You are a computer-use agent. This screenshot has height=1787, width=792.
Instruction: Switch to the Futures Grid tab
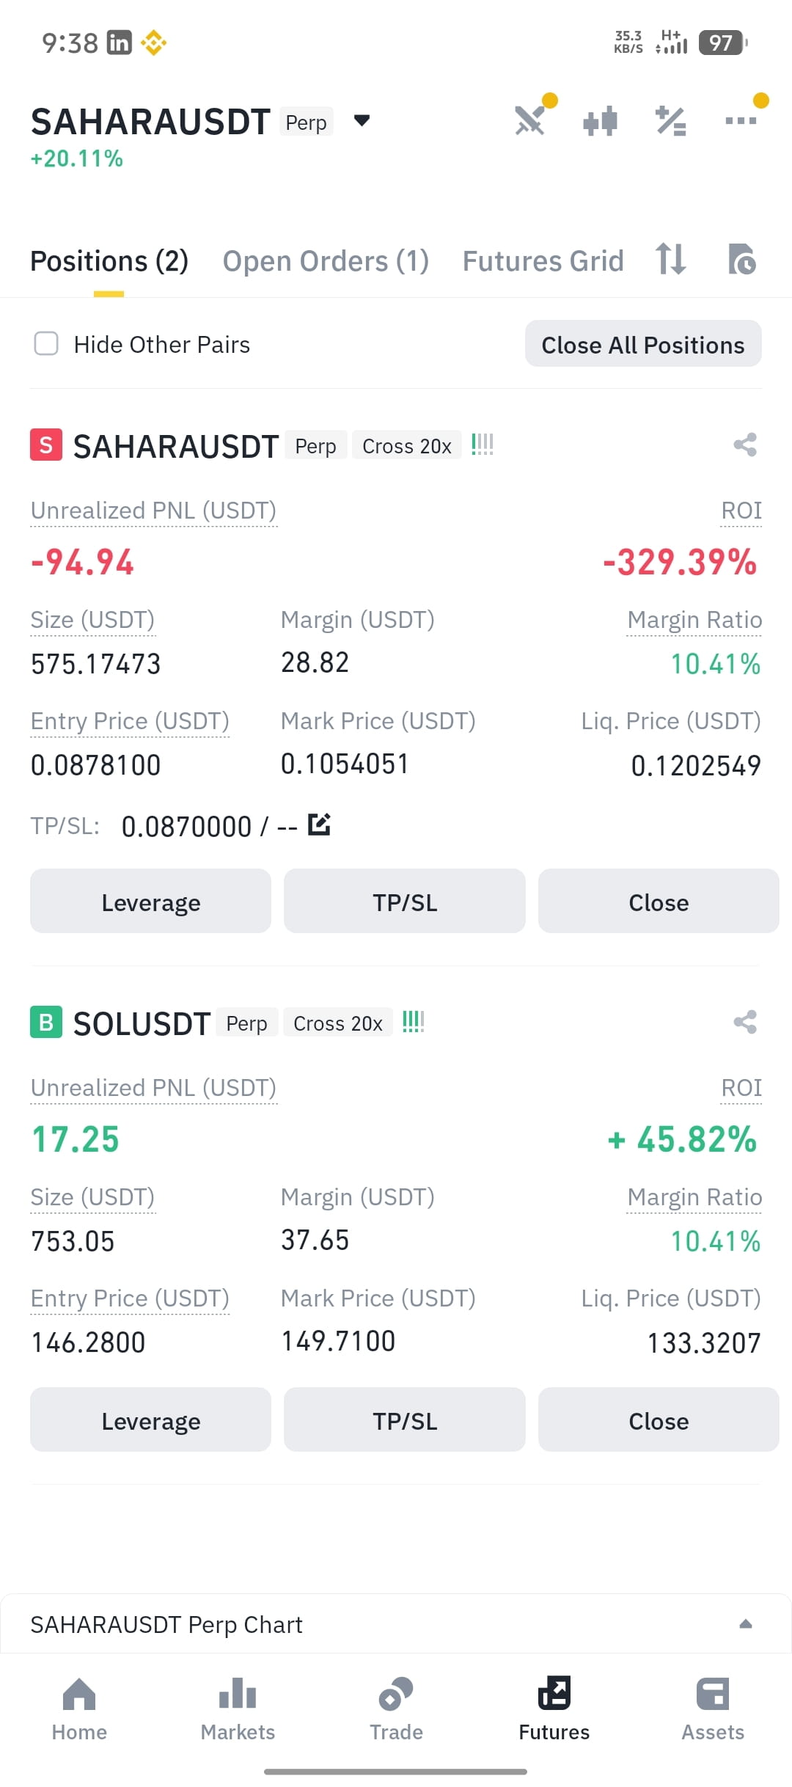tap(543, 261)
